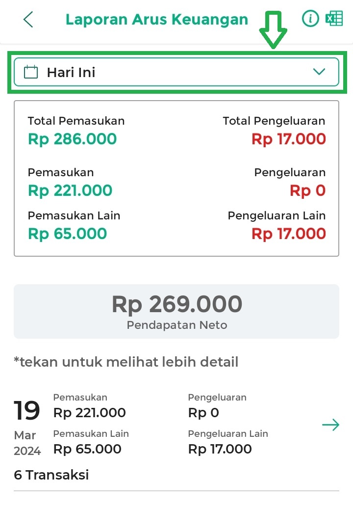Export report using the Excel icon
The height and width of the screenshot is (508, 353).
pyautogui.click(x=334, y=19)
